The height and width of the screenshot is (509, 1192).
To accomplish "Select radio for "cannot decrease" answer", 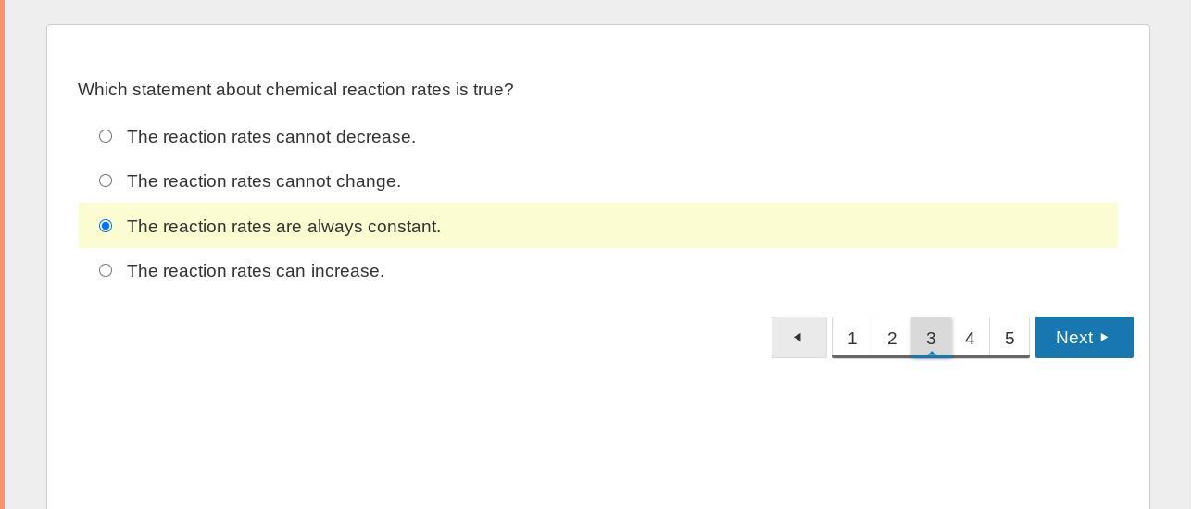I will click(106, 136).
